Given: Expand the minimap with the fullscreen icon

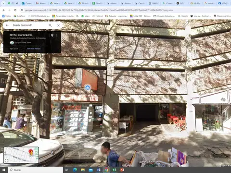Looking at the screenshot, I should (6, 160).
